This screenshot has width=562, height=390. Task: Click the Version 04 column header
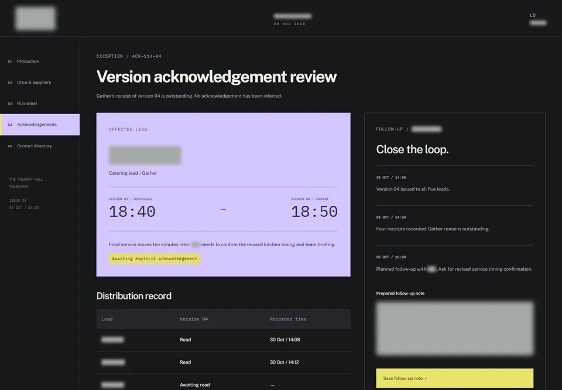[194, 319]
